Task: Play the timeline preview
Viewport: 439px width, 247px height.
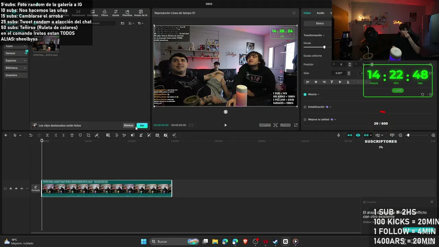Action: [225, 125]
